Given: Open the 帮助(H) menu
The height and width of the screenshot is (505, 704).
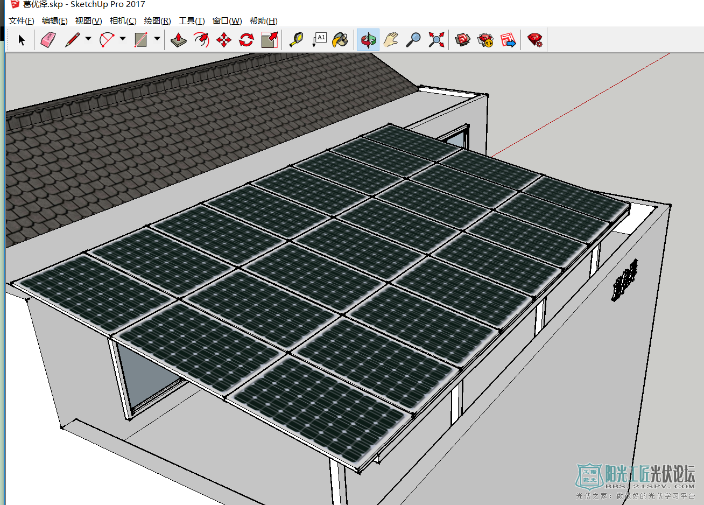Looking at the screenshot, I should (x=264, y=21).
